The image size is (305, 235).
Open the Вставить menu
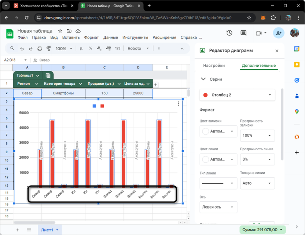[71, 37]
